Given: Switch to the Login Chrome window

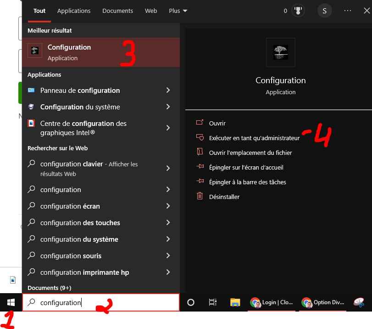Looking at the screenshot, I should point(272,302).
